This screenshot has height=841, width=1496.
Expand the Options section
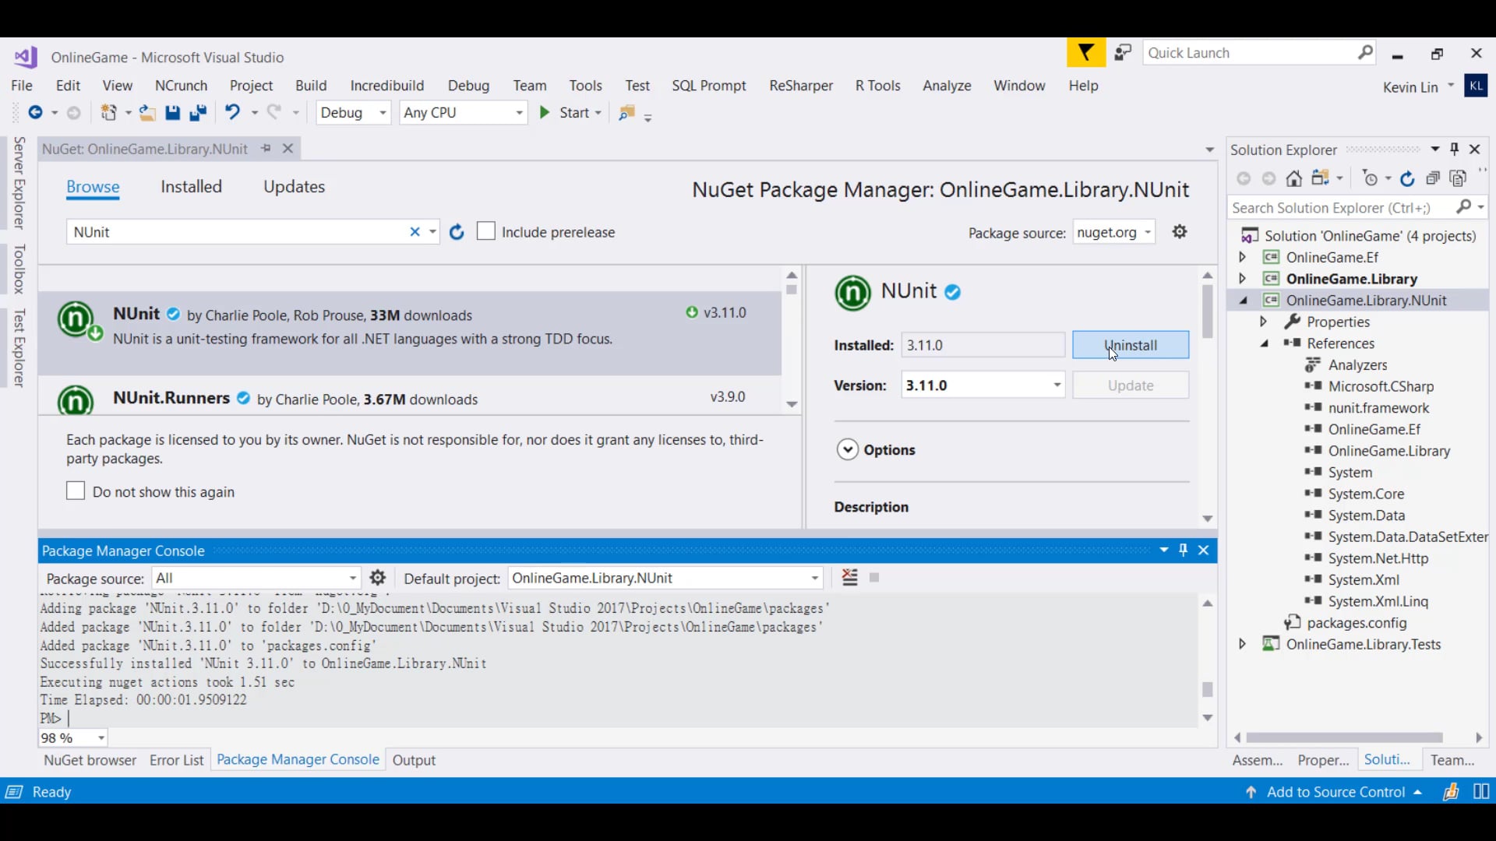coord(848,450)
